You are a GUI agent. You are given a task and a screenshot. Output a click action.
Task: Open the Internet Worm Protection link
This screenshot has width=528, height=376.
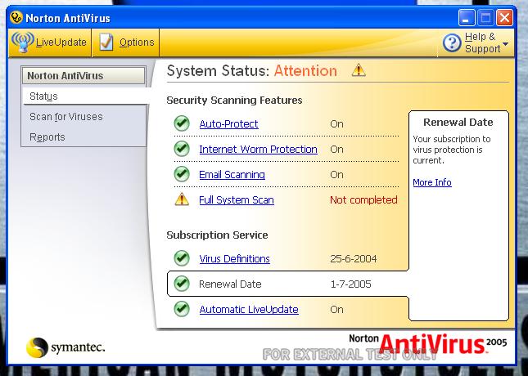click(259, 150)
